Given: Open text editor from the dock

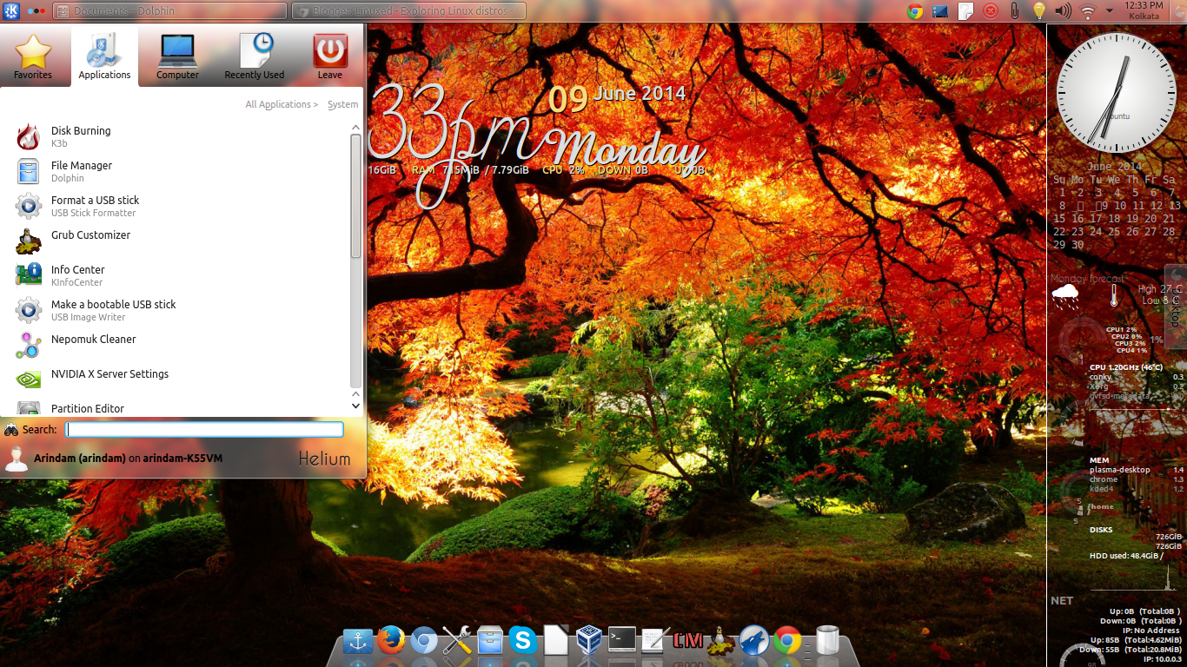Looking at the screenshot, I should click(654, 640).
